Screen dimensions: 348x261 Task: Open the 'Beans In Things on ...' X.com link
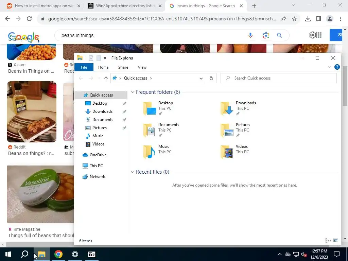pyautogui.click(x=31, y=71)
